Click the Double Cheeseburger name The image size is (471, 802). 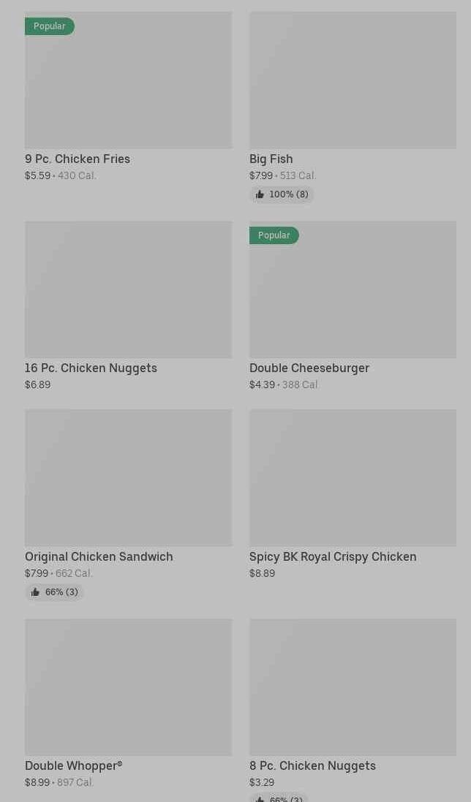click(309, 368)
